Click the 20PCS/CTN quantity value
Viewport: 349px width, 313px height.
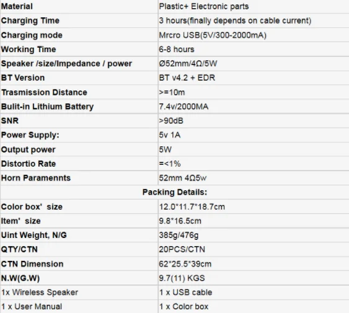(182, 249)
